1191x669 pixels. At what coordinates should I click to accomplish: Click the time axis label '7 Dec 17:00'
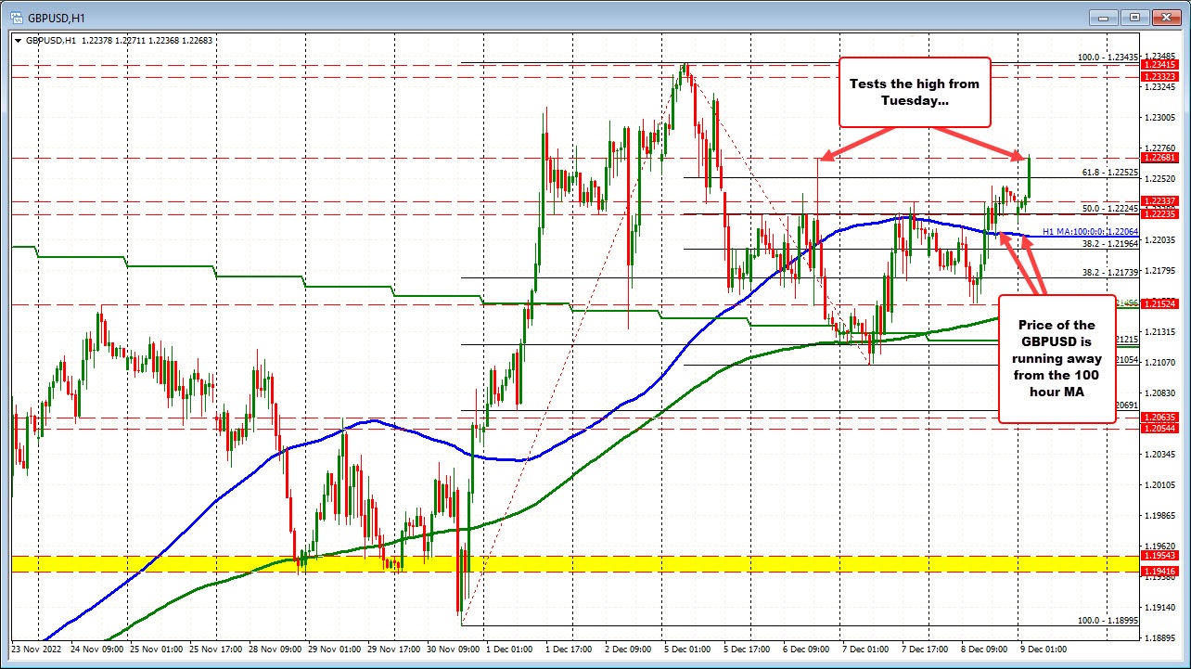click(927, 649)
